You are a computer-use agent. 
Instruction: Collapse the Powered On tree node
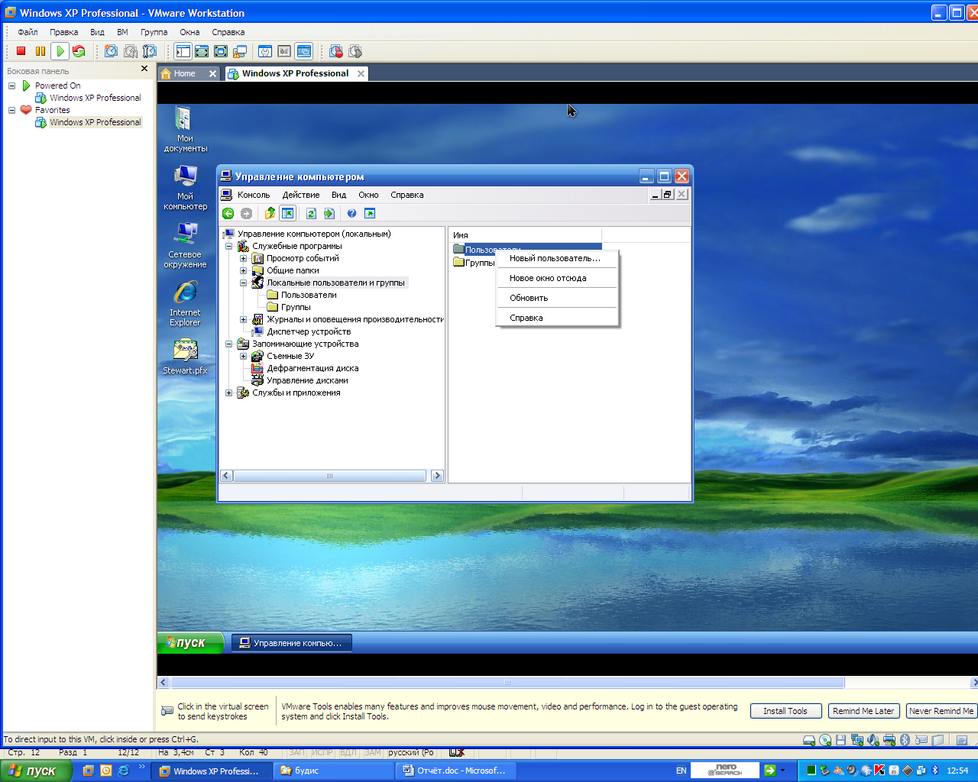(11, 86)
